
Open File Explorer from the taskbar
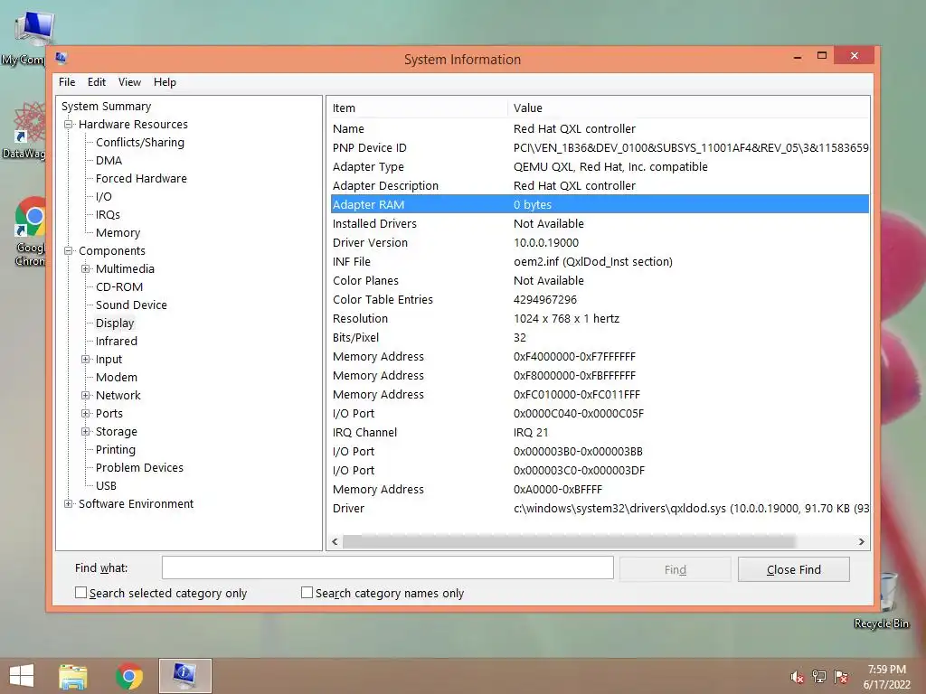[x=72, y=676]
